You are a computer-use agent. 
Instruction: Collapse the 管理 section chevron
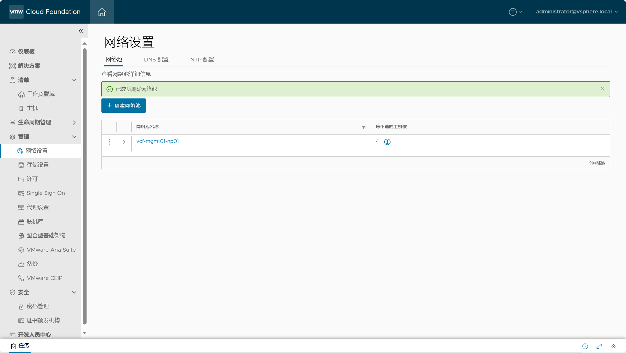pos(74,137)
